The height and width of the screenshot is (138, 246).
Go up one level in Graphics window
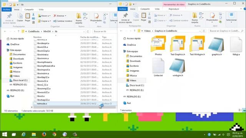135,31
